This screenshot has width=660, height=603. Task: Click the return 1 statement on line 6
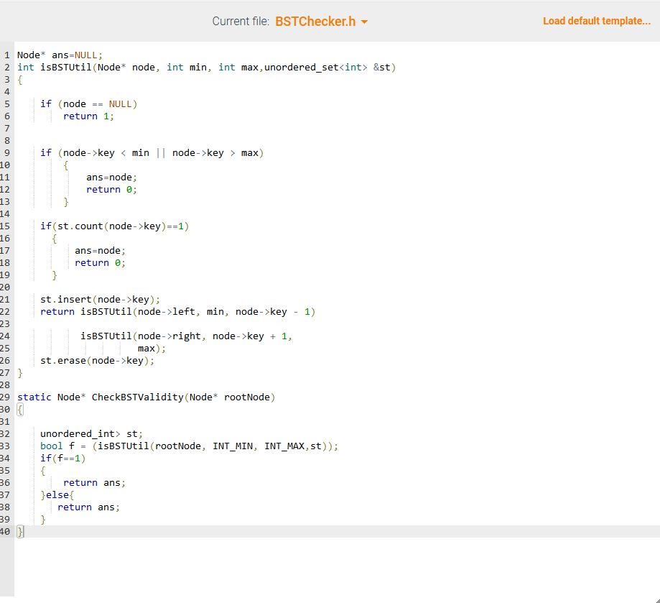point(88,116)
